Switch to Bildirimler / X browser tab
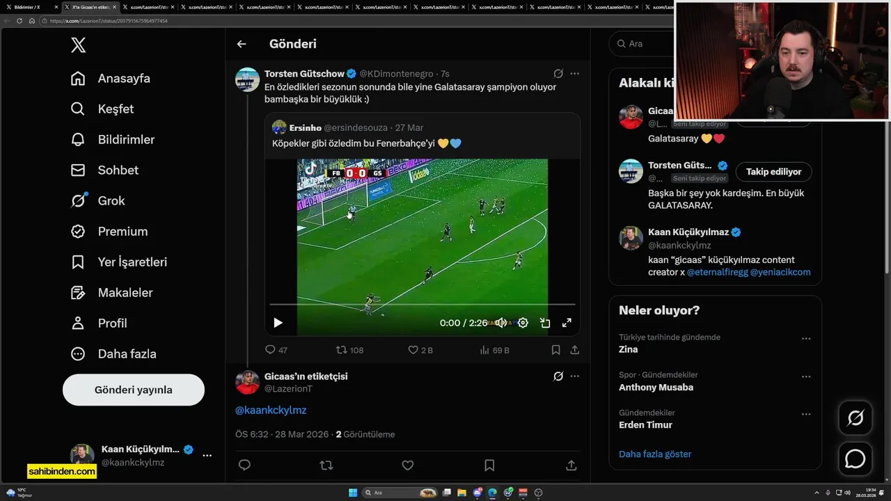891x501 pixels. click(x=31, y=7)
